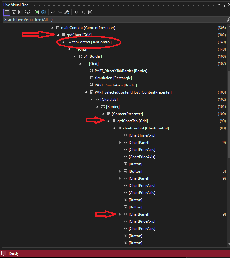Click Select Element in Running Application icon
230x258 pixels.
(14, 12)
